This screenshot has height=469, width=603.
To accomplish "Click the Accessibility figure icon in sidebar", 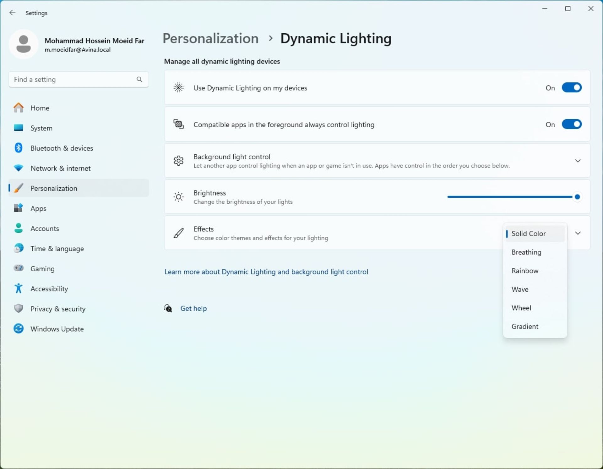I will coord(19,288).
